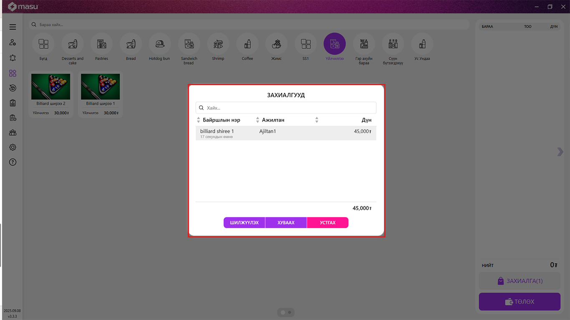Open the settings gear icon
The width and height of the screenshot is (570, 320).
click(x=13, y=147)
